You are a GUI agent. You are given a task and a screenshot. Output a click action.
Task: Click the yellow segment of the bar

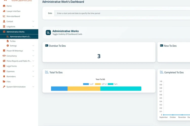[x=84, y=88]
